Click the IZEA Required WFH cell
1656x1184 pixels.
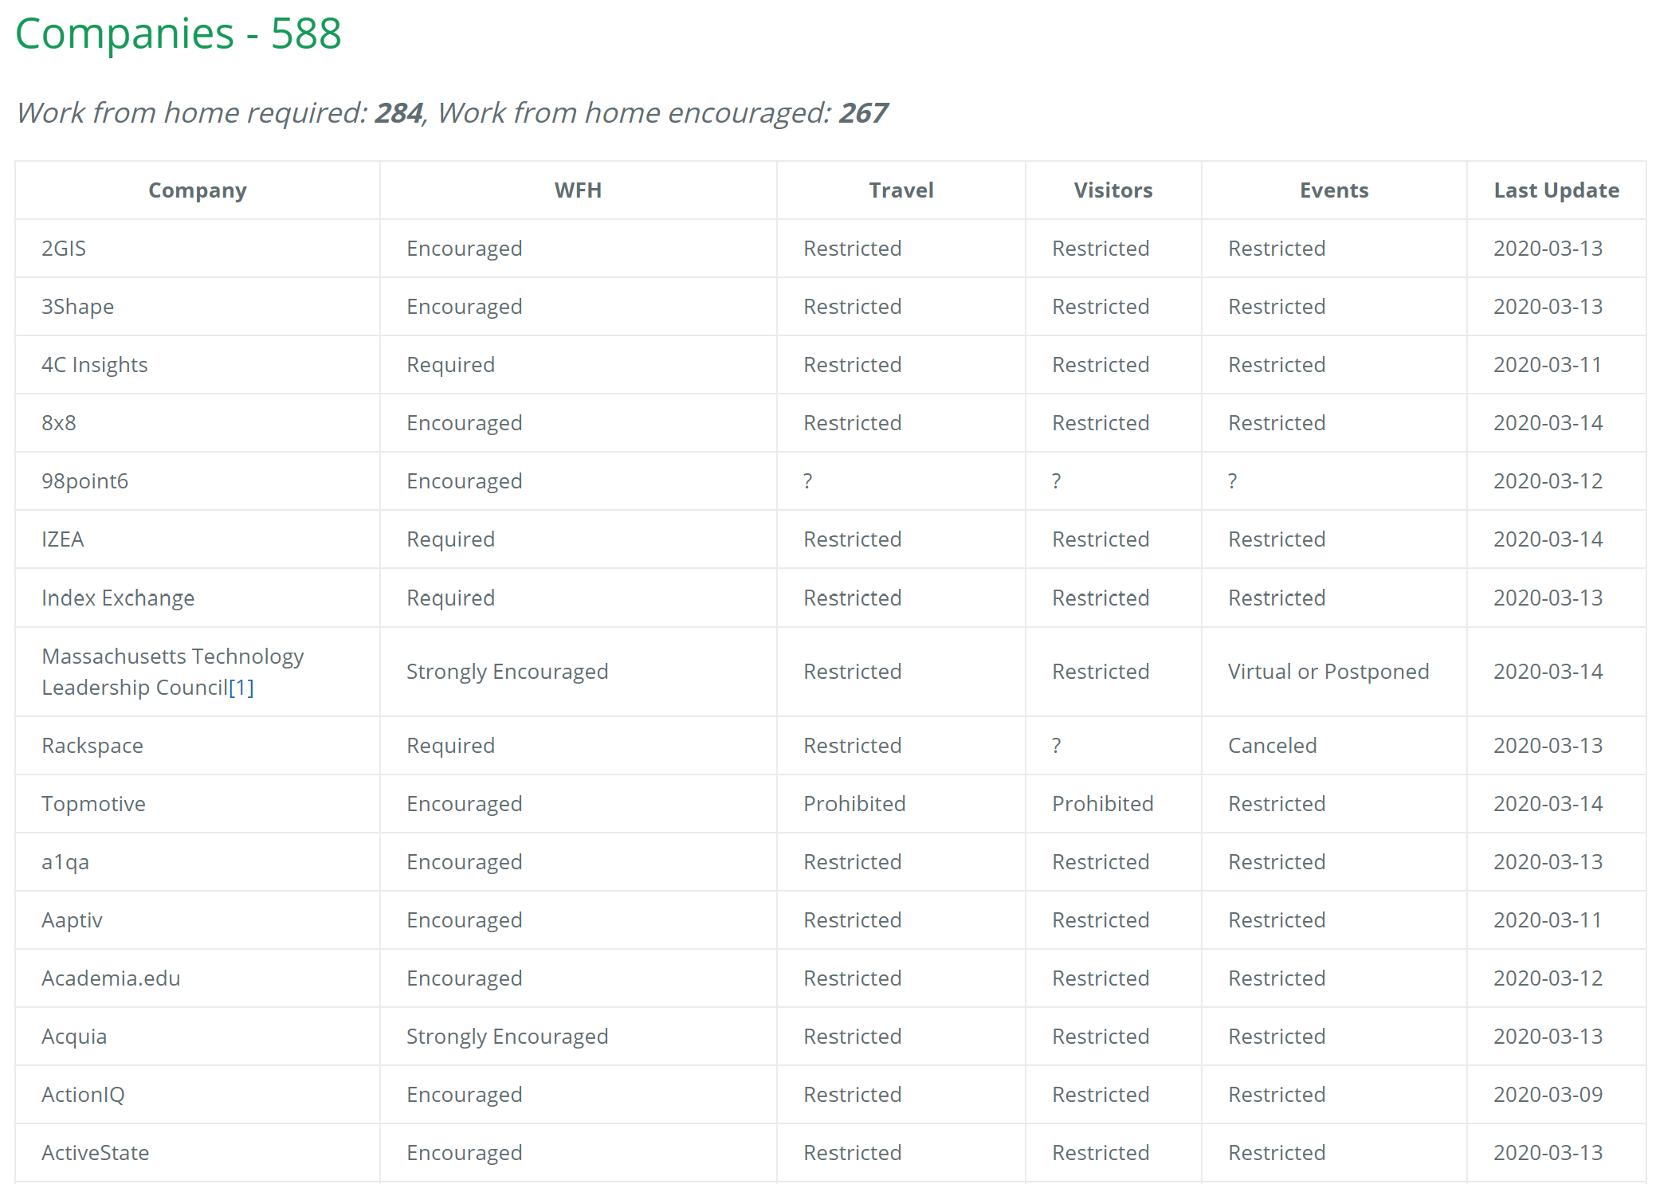450,539
